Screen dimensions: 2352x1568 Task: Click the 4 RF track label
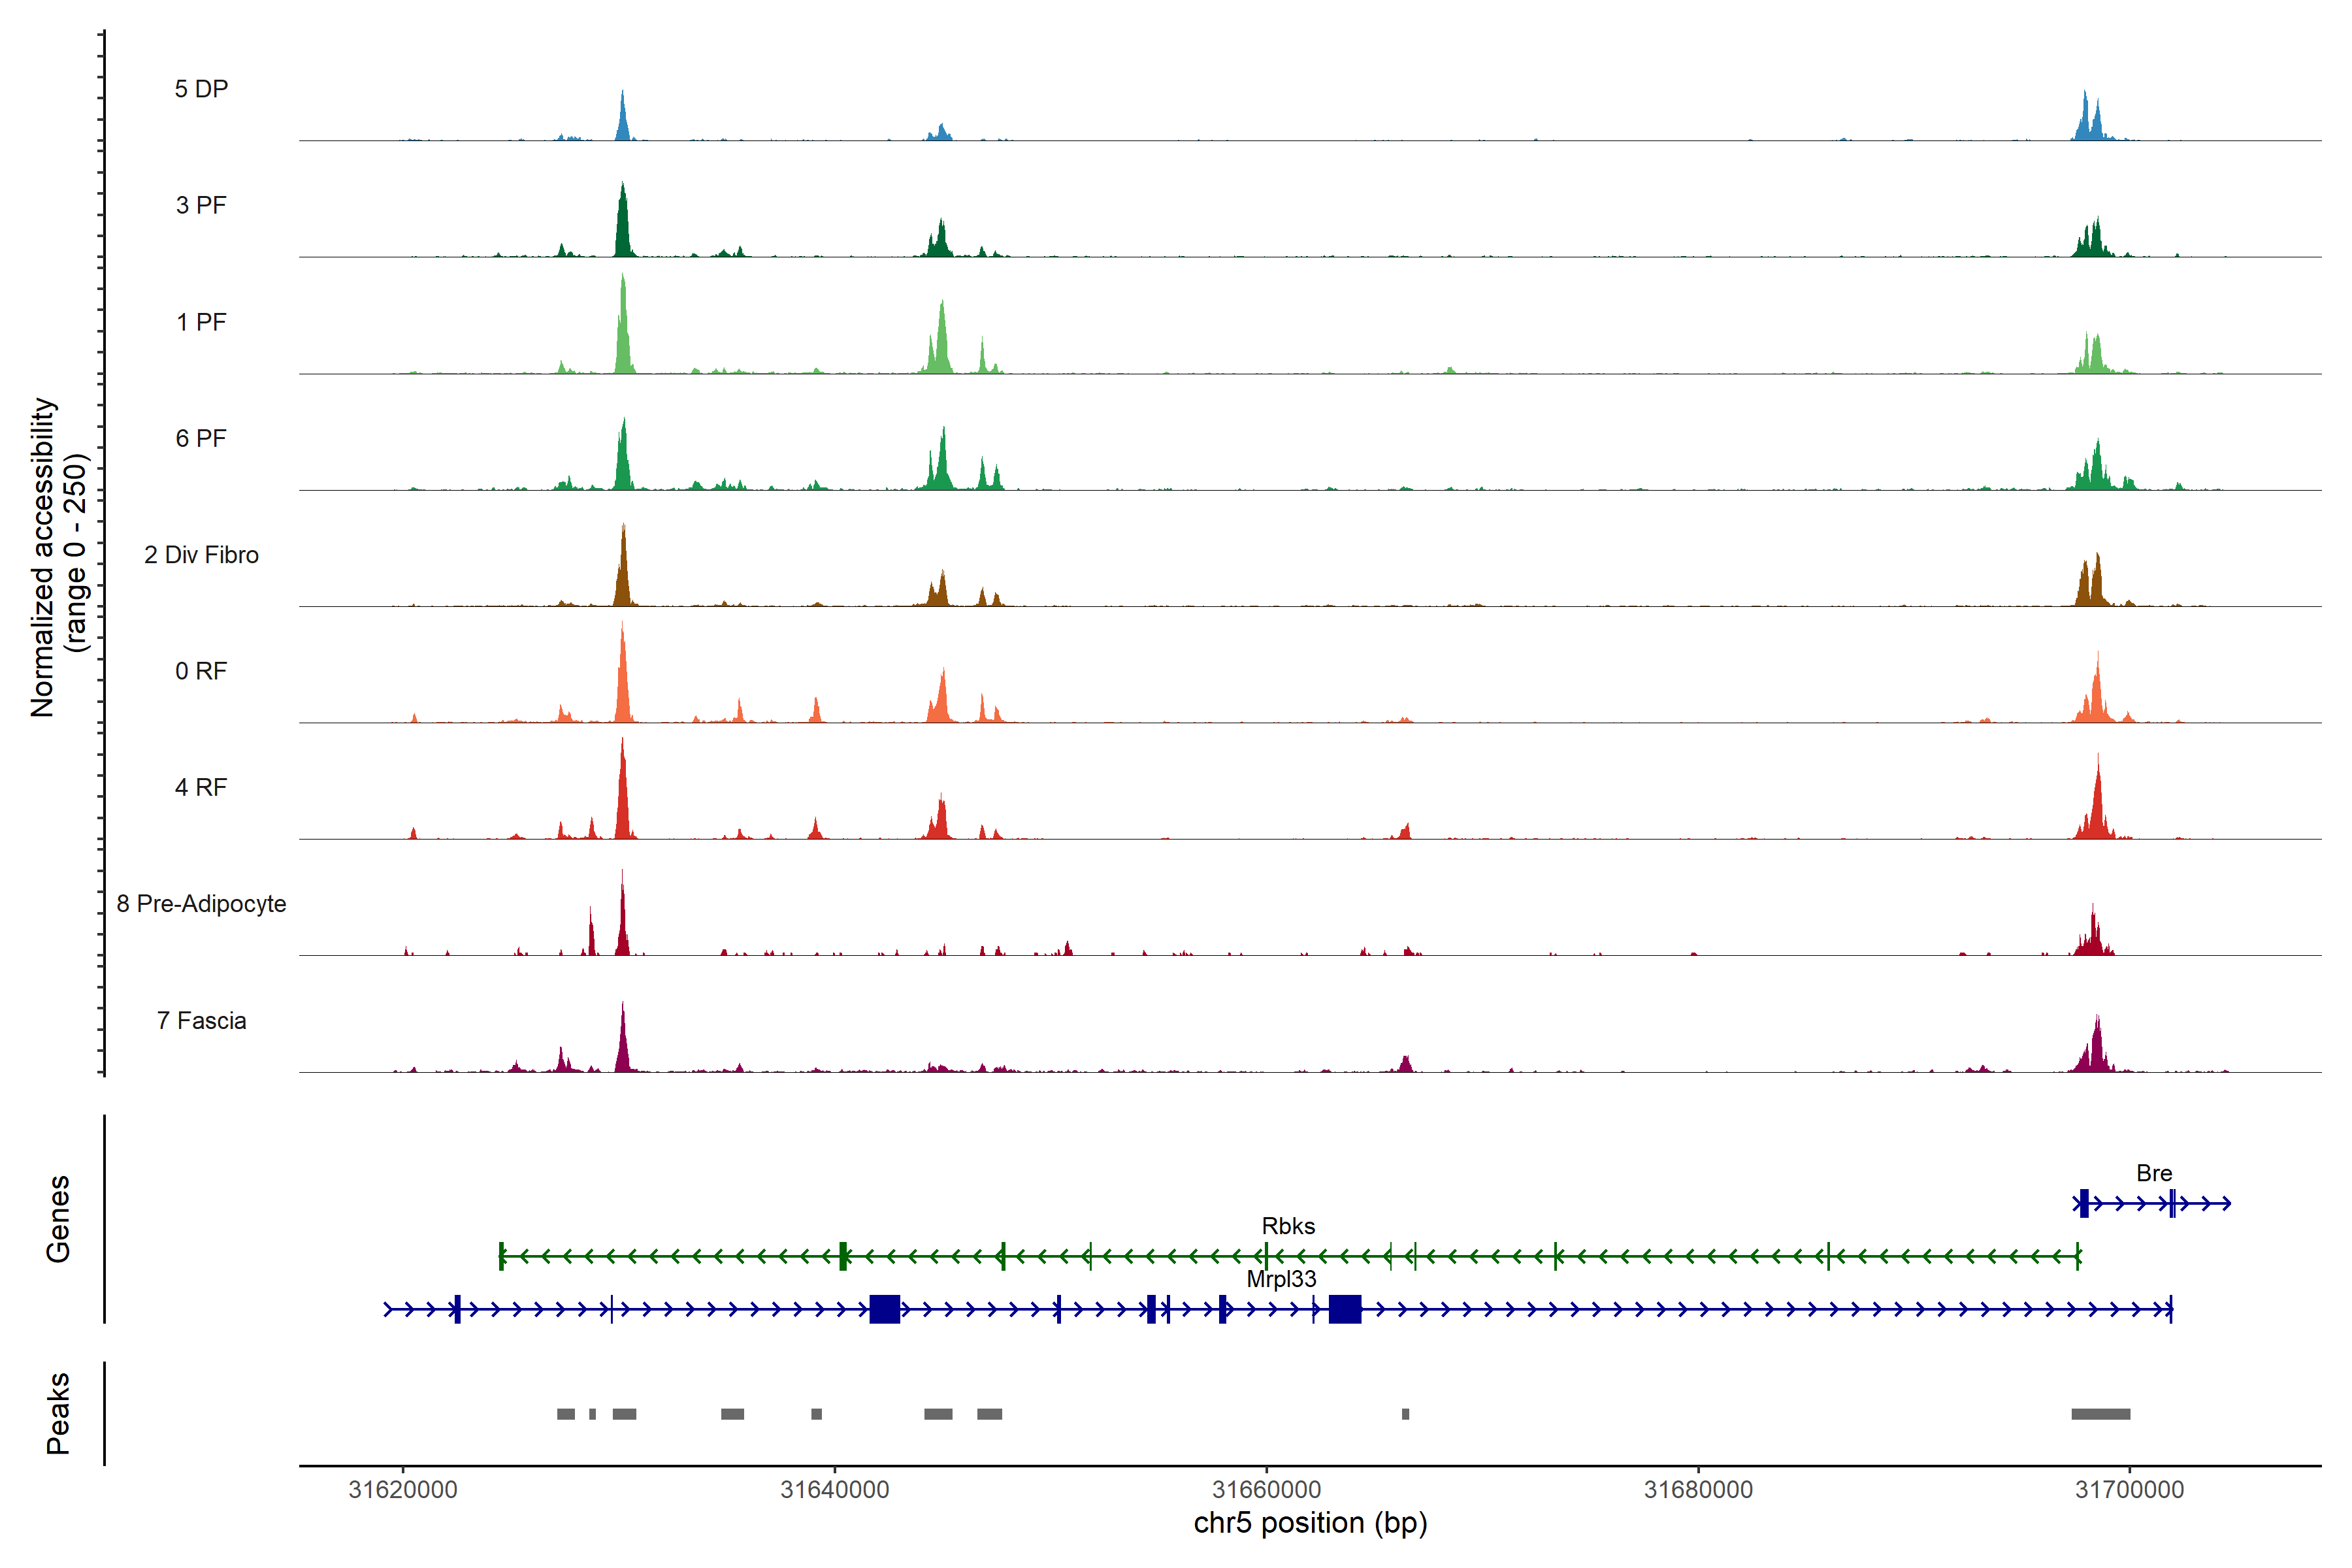[x=201, y=788]
